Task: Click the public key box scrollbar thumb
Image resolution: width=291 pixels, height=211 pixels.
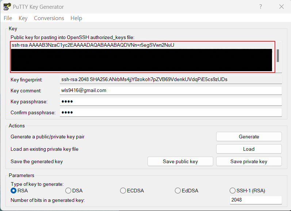Action: pos(278,55)
